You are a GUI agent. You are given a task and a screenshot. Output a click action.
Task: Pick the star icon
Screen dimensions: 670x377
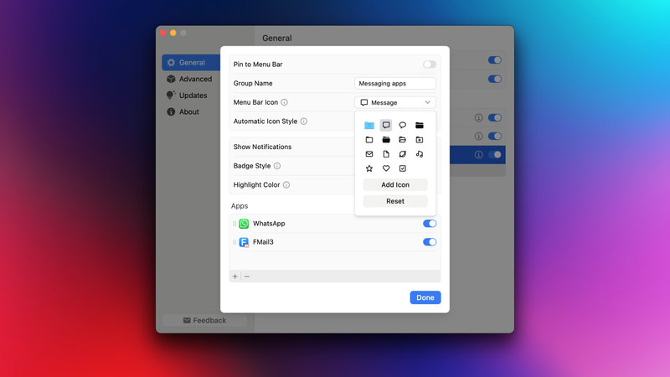coord(369,168)
